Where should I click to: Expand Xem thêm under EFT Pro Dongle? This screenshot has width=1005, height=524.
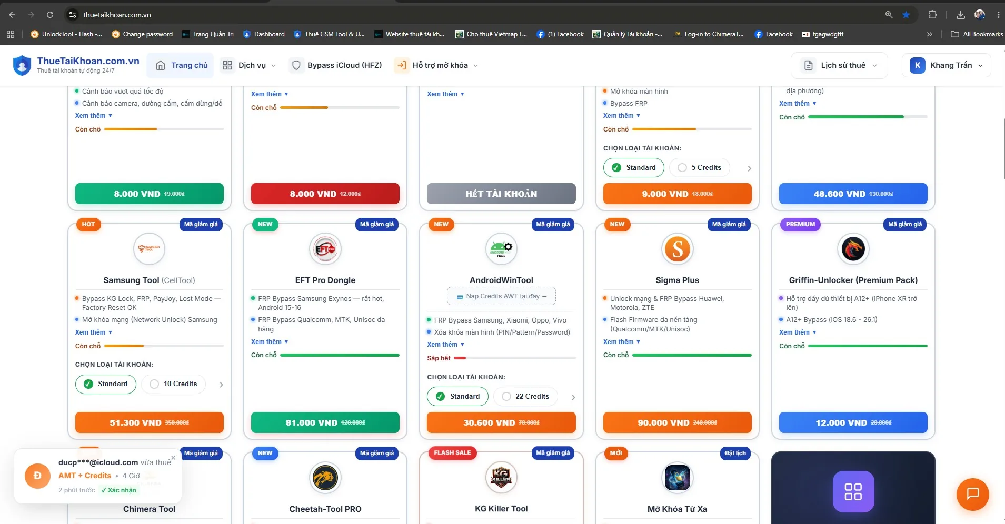(x=270, y=342)
